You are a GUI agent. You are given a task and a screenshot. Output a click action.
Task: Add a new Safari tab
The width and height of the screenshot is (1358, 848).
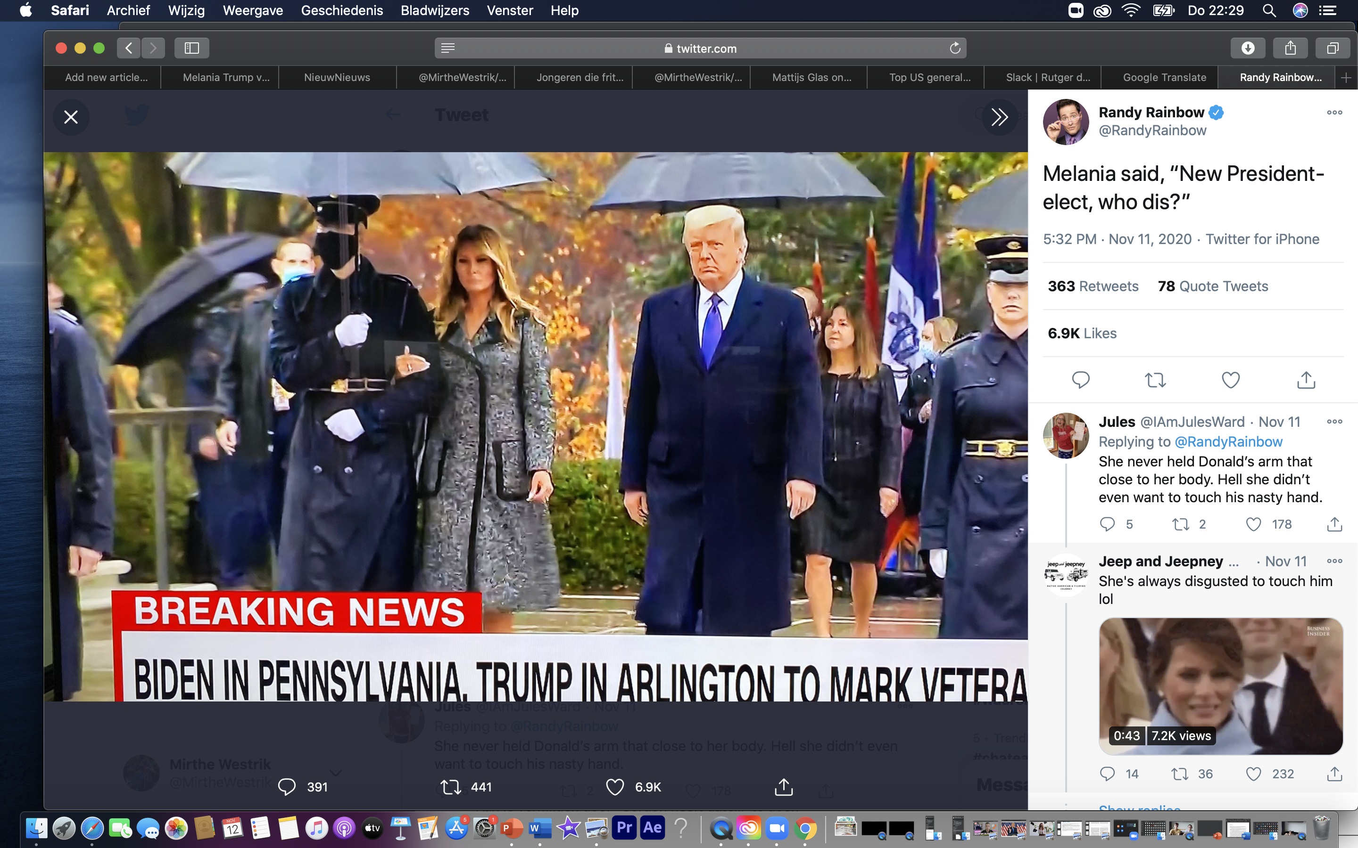[x=1346, y=77]
